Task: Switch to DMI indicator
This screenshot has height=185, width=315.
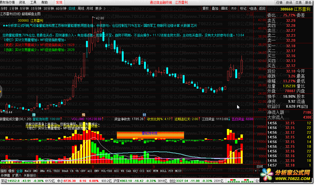Action: click(x=36, y=171)
